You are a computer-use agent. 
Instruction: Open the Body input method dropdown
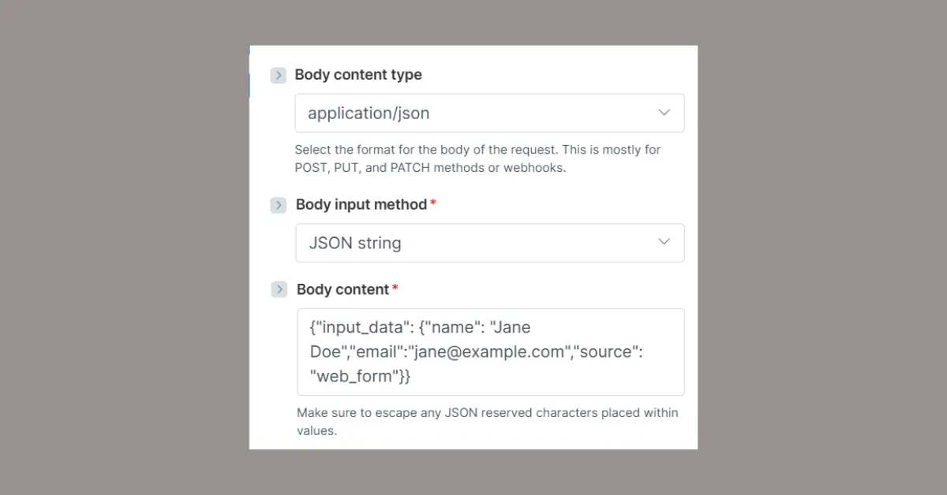[489, 243]
